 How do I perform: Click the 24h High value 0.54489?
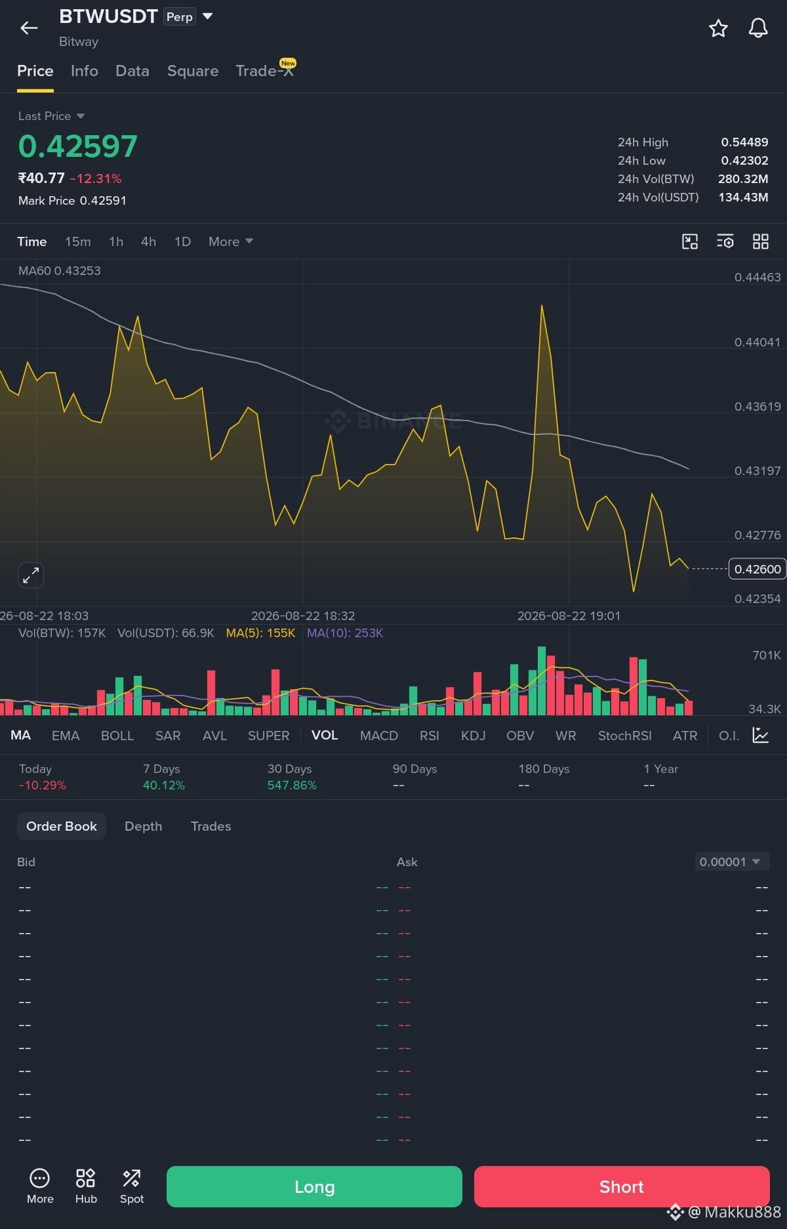point(744,142)
